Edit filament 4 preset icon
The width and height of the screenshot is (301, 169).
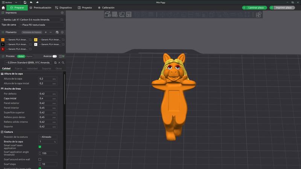pos(63,44)
